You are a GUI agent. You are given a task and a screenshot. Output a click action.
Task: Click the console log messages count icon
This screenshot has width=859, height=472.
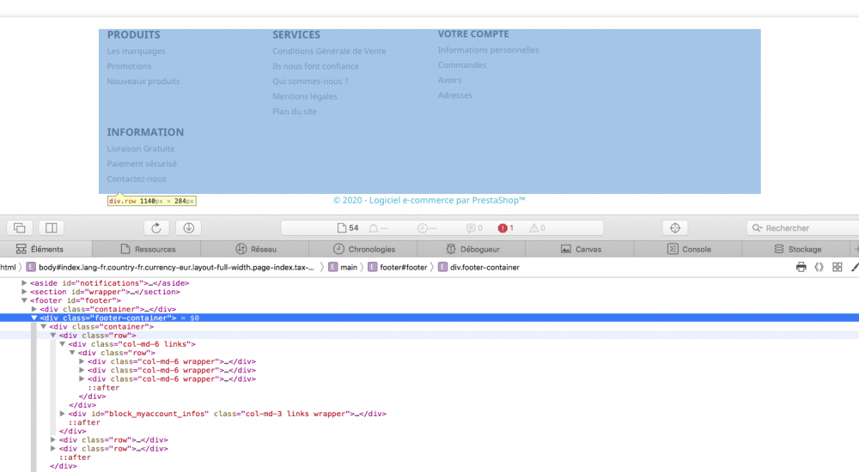(x=474, y=227)
